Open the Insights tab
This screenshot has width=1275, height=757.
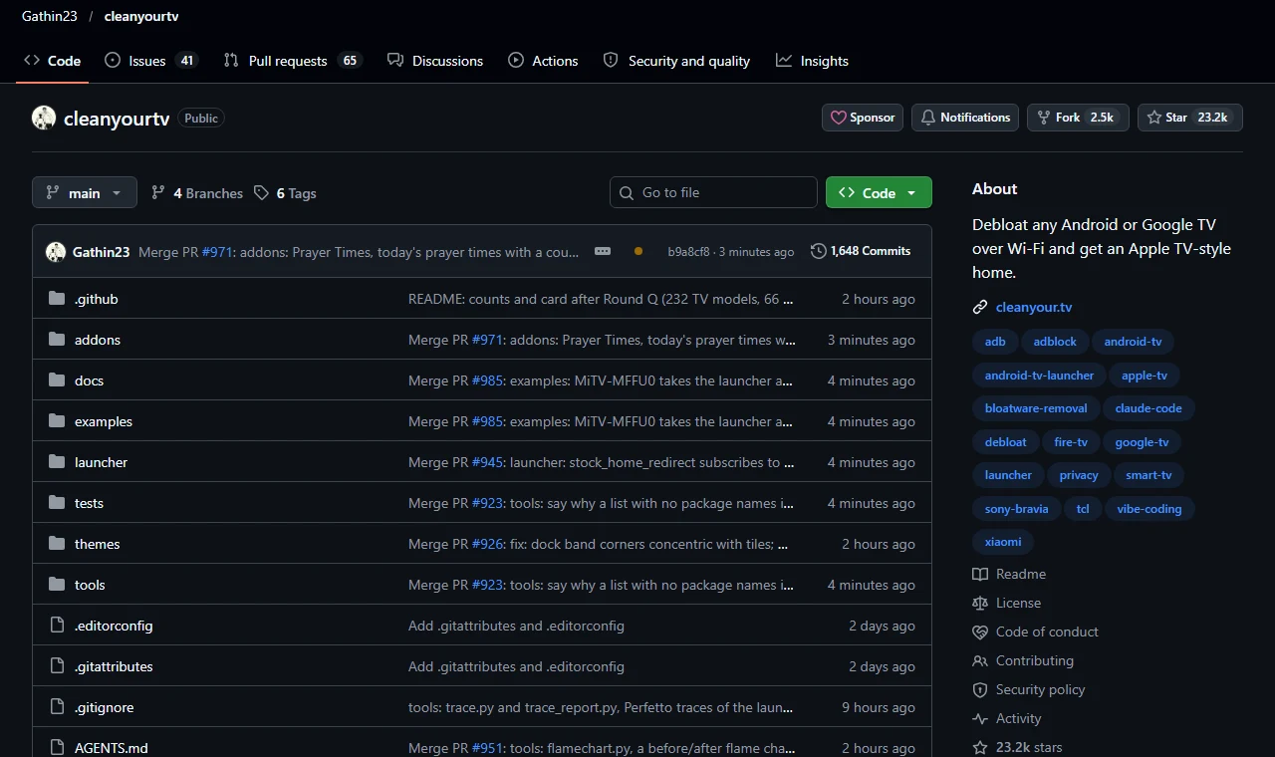813,61
